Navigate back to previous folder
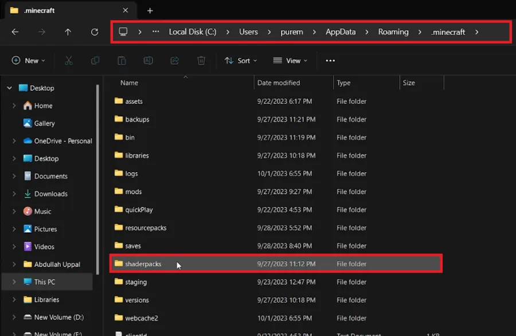This screenshot has height=336, width=516. pos(15,32)
